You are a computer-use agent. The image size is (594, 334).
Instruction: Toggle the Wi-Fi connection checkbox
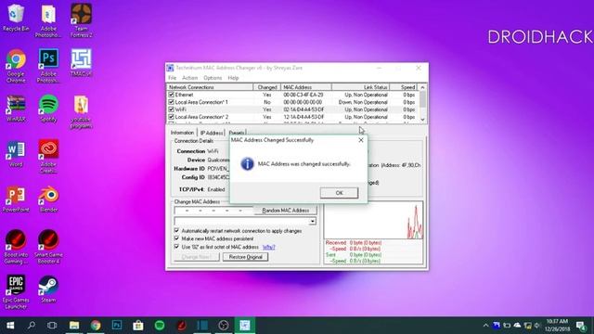(x=171, y=109)
